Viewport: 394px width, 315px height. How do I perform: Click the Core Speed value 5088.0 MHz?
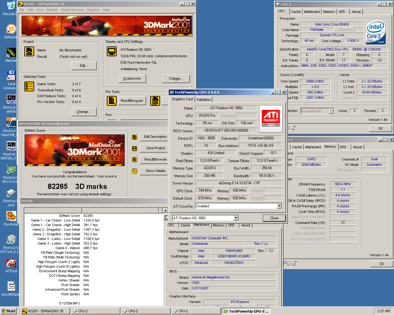[x=315, y=81]
